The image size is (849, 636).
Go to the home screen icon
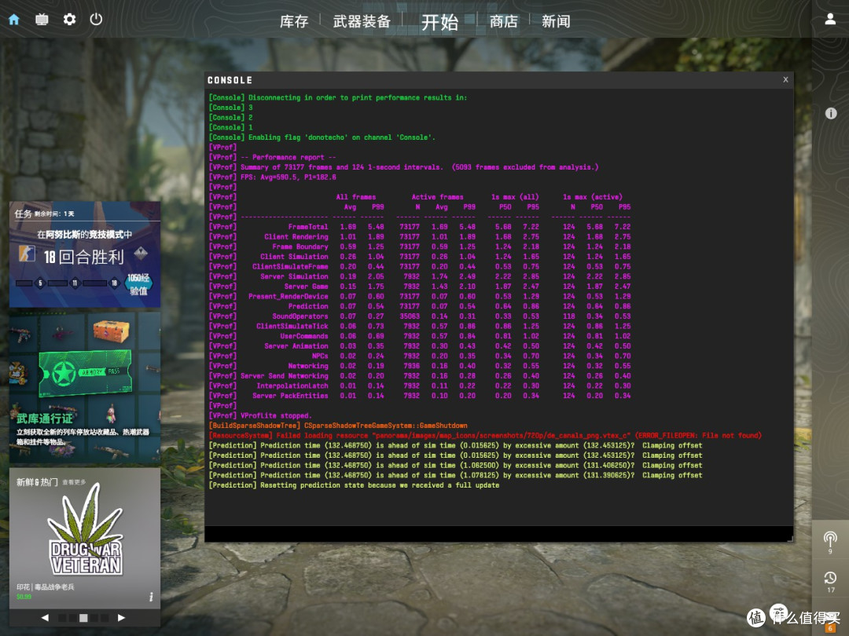click(x=14, y=20)
